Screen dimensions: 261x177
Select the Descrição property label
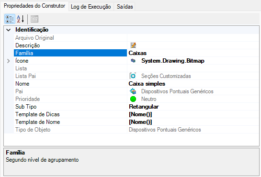tap(28, 45)
